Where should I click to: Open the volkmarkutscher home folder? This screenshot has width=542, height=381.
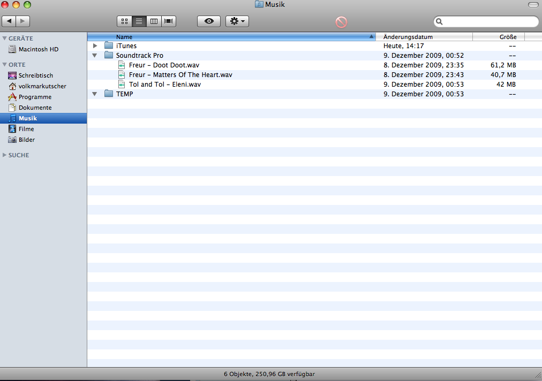(x=42, y=86)
